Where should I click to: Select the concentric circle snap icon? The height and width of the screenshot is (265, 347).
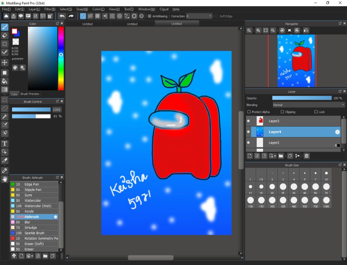click(x=120, y=16)
